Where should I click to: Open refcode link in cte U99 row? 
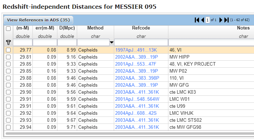[137, 106]
